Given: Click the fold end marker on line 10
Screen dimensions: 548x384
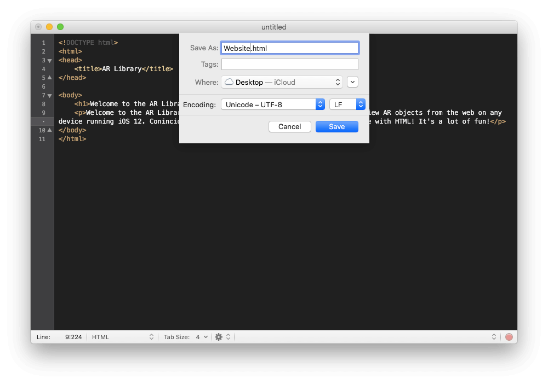Looking at the screenshot, I should click(x=49, y=130).
